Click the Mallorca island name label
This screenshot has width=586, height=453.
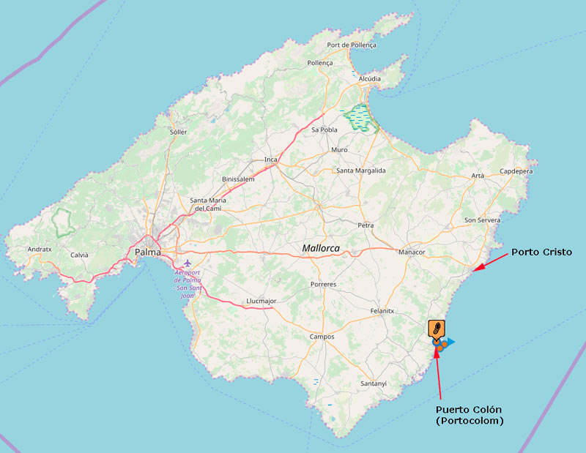click(321, 248)
